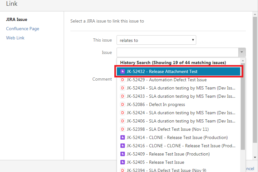Click the defect icon beside JK-52424
The height and width of the screenshot is (172, 258).
tap(122, 113)
